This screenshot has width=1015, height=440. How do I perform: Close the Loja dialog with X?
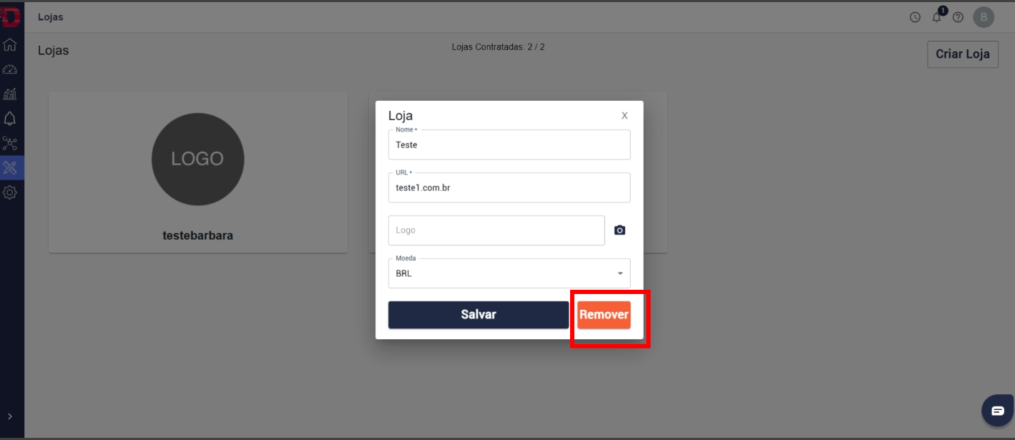coord(624,115)
